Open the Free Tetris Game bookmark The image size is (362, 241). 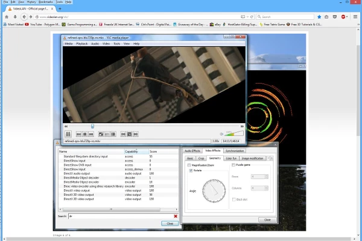click(272, 25)
